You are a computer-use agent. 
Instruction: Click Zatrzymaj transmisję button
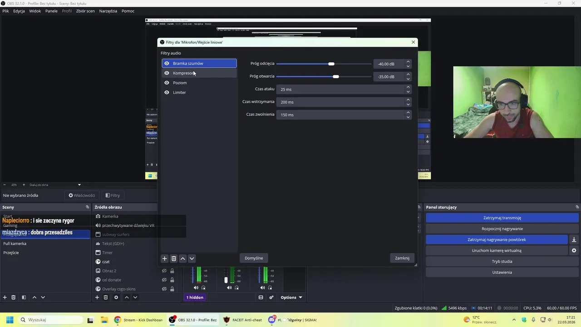502,218
